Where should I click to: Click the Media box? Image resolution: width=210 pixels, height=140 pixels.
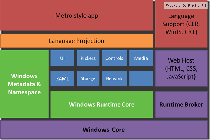[141, 58]
